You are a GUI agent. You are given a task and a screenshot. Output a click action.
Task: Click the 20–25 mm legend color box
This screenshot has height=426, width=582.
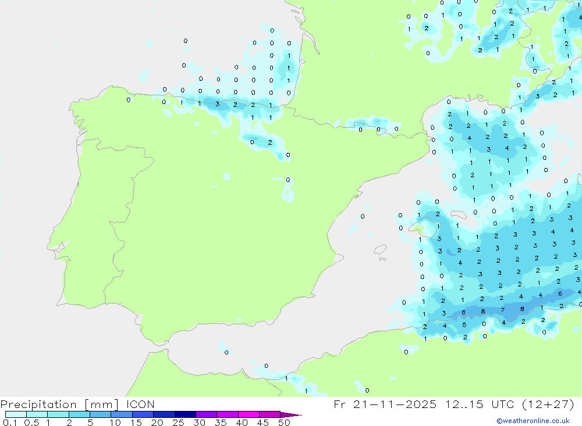(164, 414)
